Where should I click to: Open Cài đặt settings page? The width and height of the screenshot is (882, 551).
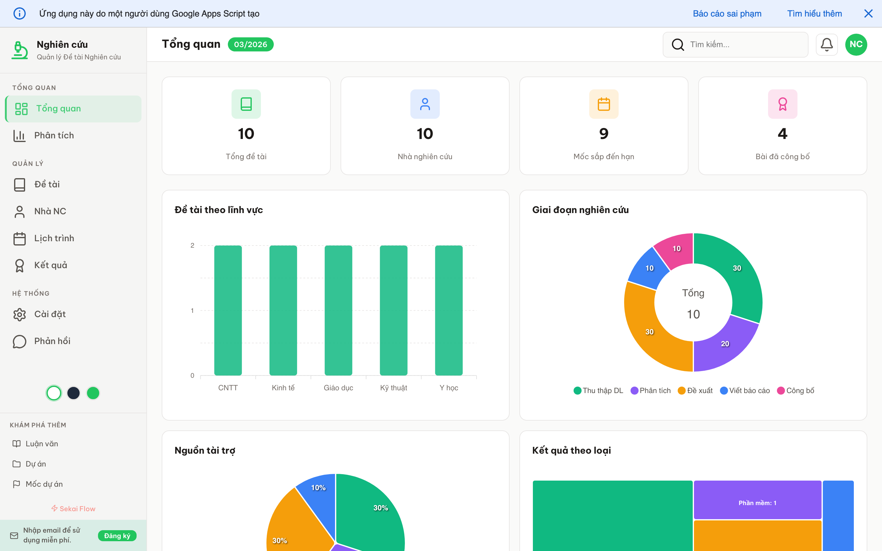[50, 314]
